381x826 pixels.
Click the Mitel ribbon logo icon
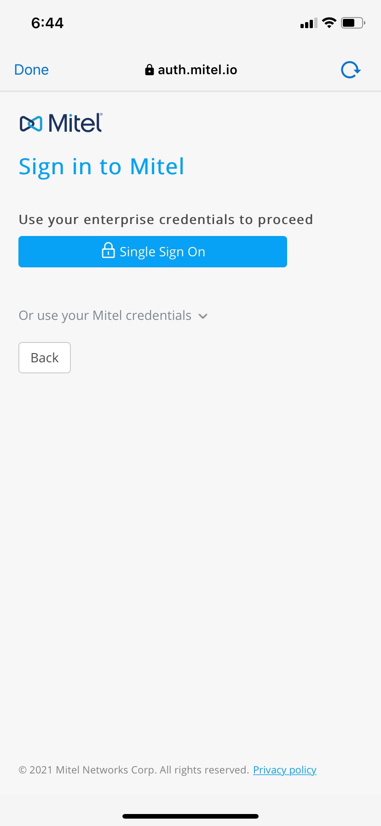31,124
